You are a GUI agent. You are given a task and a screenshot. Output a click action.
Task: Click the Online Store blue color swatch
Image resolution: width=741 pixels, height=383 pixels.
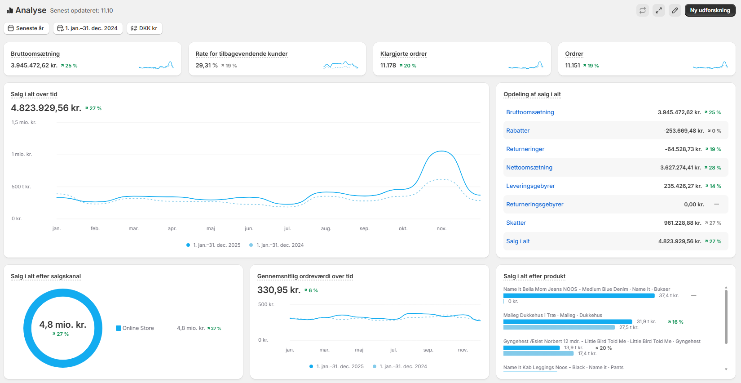pyautogui.click(x=119, y=328)
